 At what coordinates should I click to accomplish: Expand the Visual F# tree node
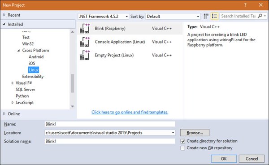tap(13, 83)
